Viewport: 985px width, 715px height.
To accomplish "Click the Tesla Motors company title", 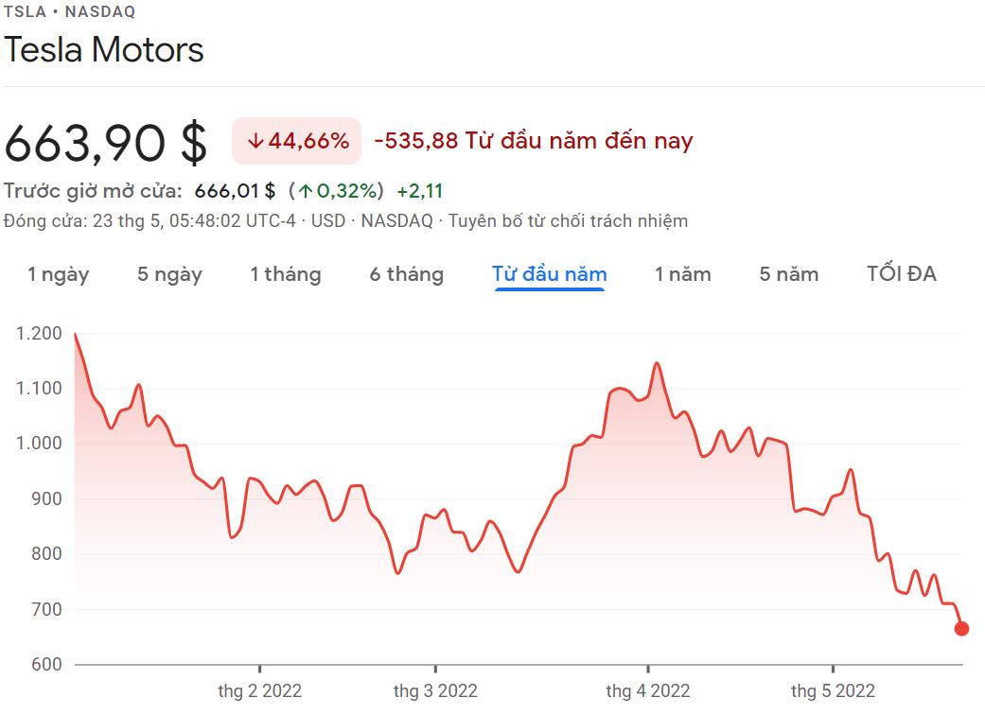I will [x=104, y=49].
